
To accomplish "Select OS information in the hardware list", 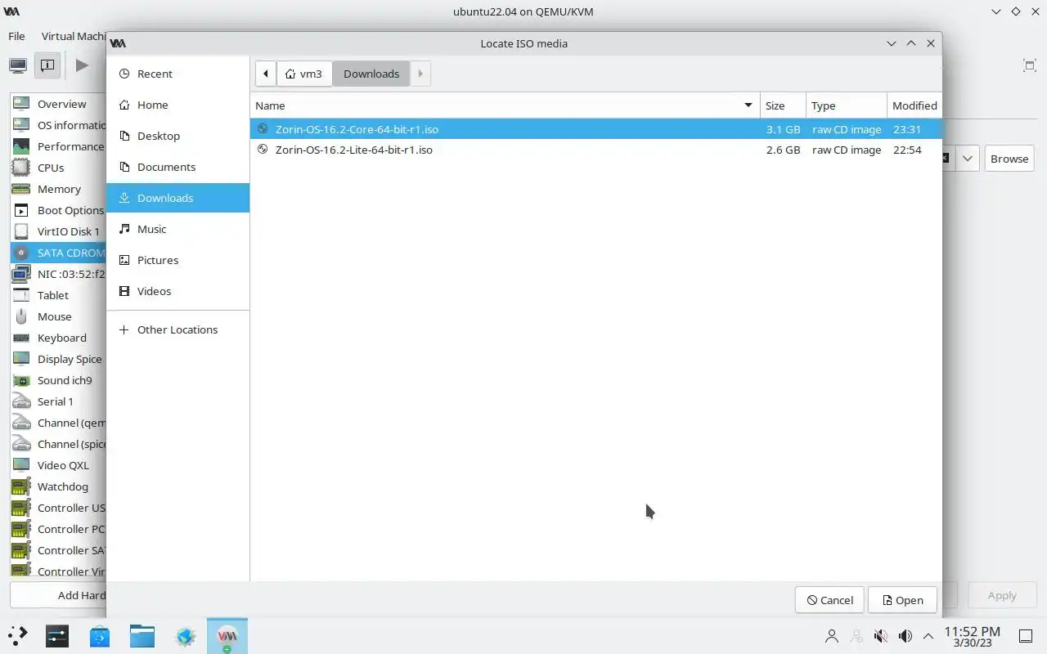I will click(58, 125).
